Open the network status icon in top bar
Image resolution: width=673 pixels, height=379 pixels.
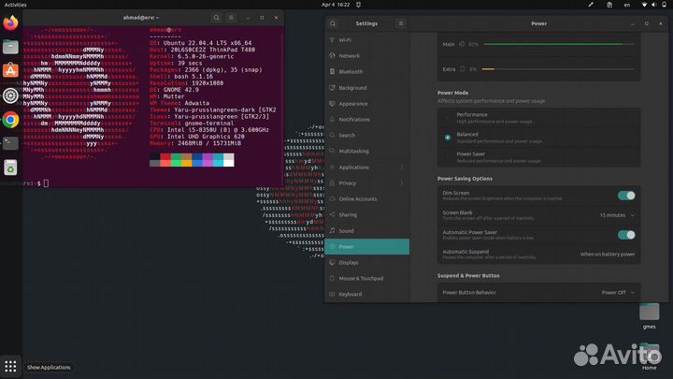(644, 5)
